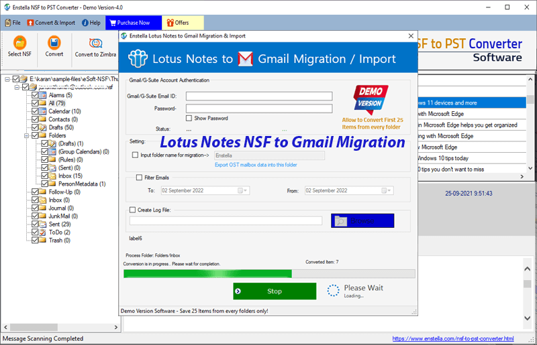Enable the Create Log File checkbox
This screenshot has width=537, height=345.
132,210
